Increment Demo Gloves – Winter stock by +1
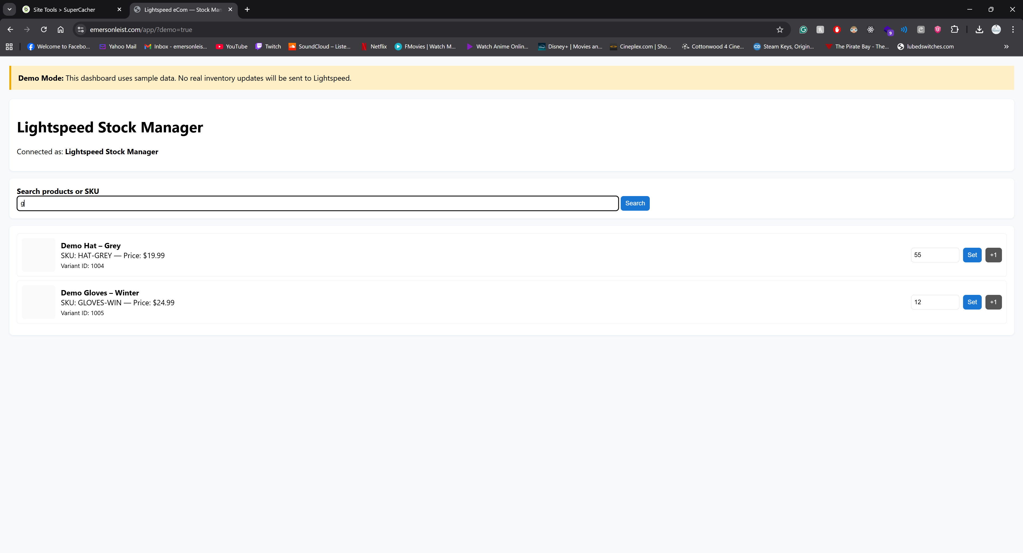The image size is (1023, 553). coord(993,302)
